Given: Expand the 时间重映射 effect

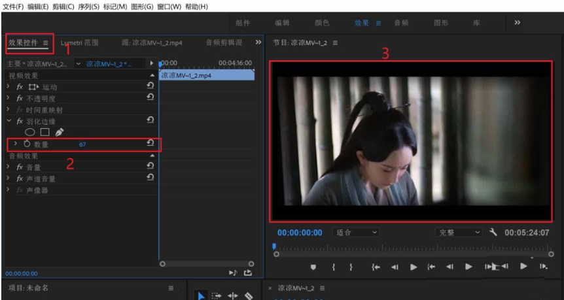Looking at the screenshot, I should point(9,109).
